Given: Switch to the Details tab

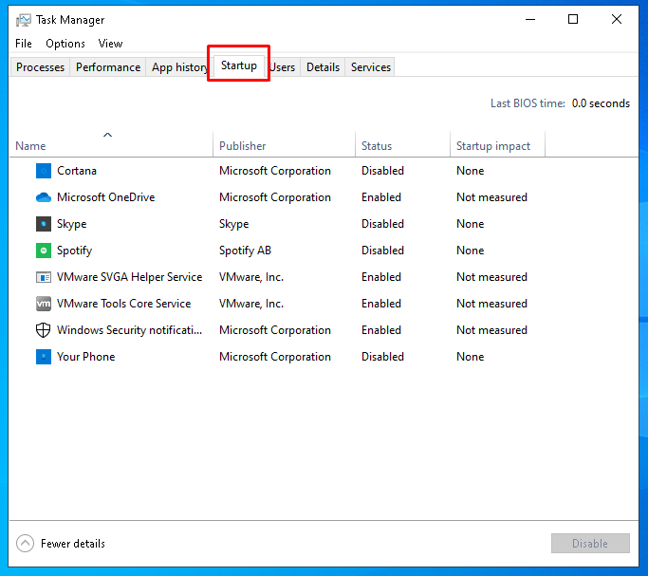Looking at the screenshot, I should point(323,67).
